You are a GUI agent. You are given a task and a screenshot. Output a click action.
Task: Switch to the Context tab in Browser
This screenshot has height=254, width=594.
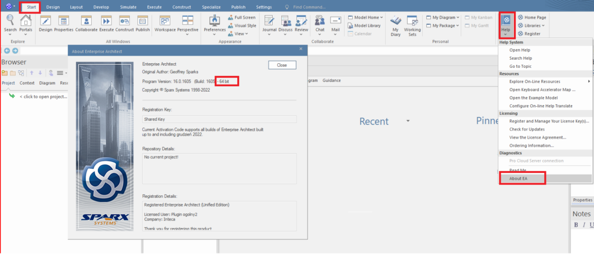click(27, 83)
